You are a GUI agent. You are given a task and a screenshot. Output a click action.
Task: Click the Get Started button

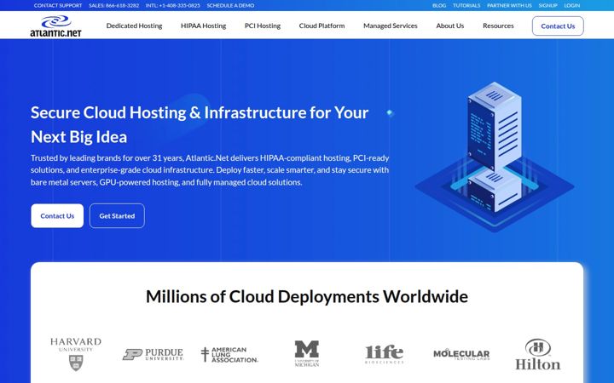117,215
